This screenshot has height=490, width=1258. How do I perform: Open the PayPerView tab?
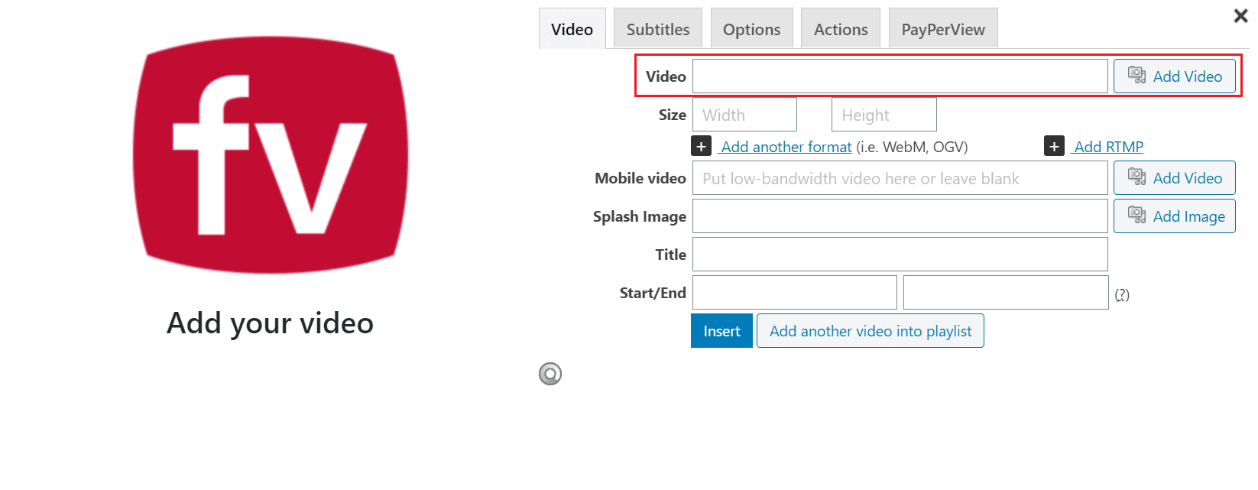point(943,29)
